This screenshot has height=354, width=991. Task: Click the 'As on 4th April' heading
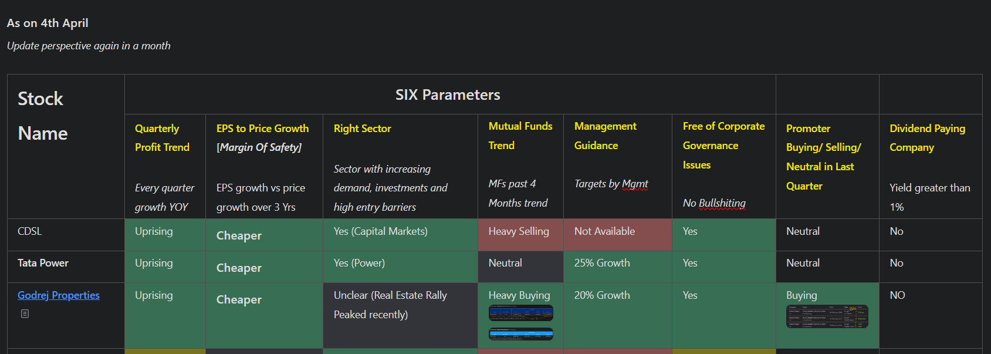pos(48,23)
